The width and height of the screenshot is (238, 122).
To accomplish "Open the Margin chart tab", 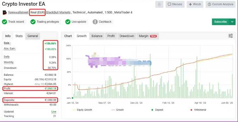I will tap(148, 36).
